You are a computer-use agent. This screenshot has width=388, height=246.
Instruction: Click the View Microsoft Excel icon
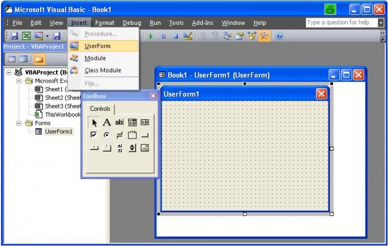(x=27, y=36)
